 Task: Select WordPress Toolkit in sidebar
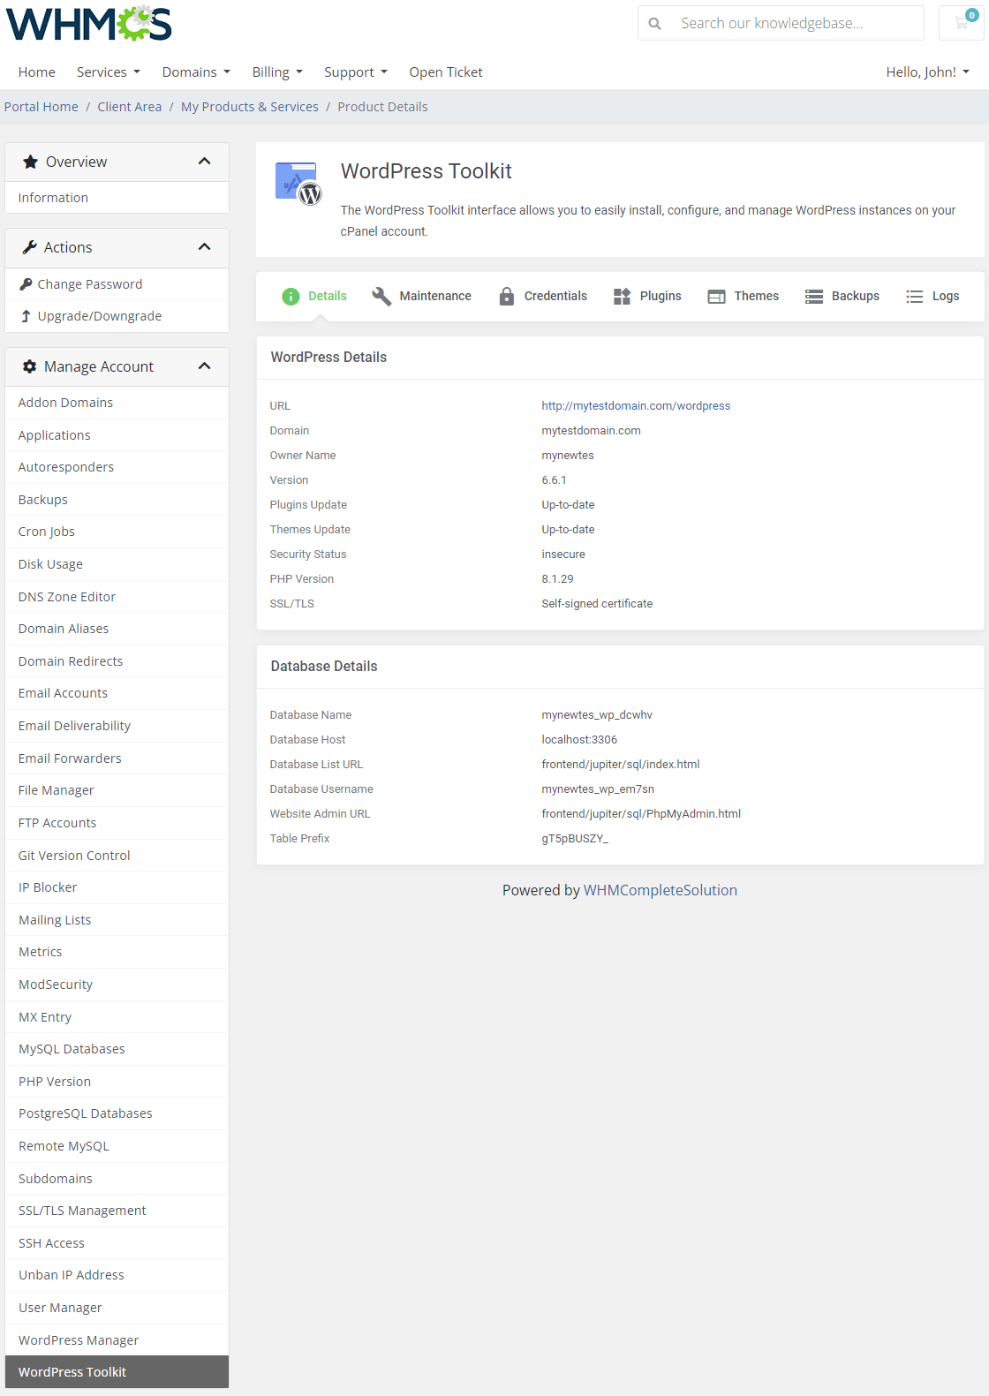(117, 1372)
